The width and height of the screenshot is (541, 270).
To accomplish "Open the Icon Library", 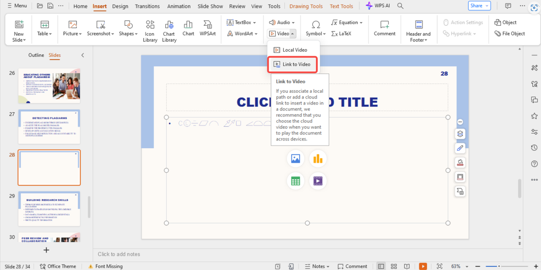I will click(x=150, y=31).
